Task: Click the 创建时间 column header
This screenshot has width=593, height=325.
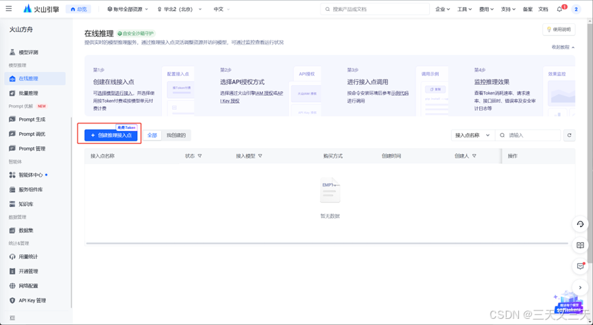Action: [x=391, y=156]
